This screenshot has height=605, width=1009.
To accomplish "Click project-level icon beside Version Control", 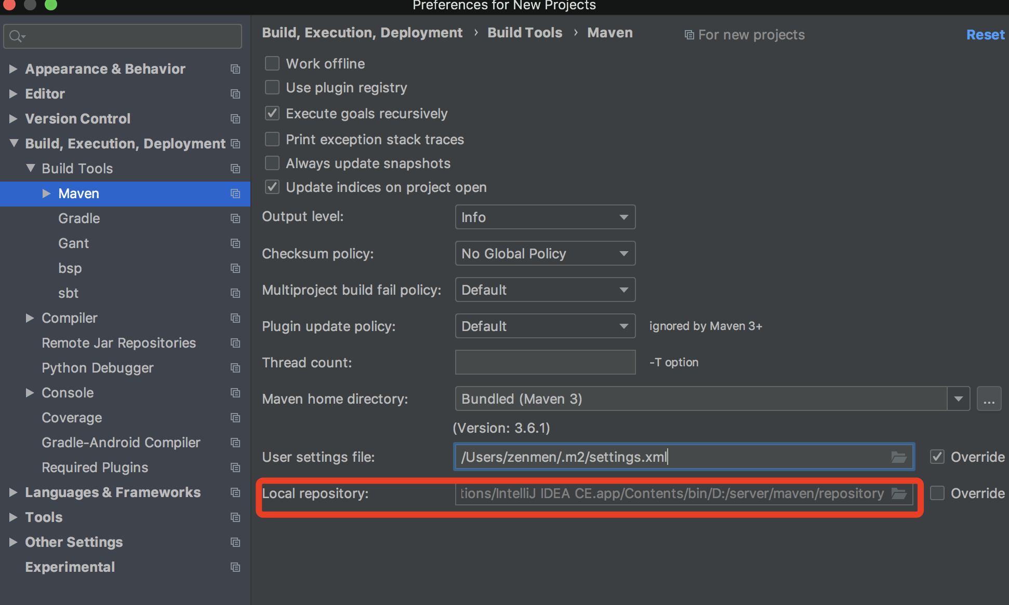I will click(235, 119).
